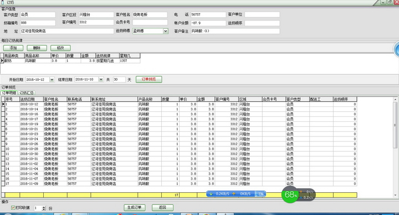The width and height of the screenshot is (399, 215).
Task: Select the order row dated 2016-10-31
Action: click(x=179, y=159)
